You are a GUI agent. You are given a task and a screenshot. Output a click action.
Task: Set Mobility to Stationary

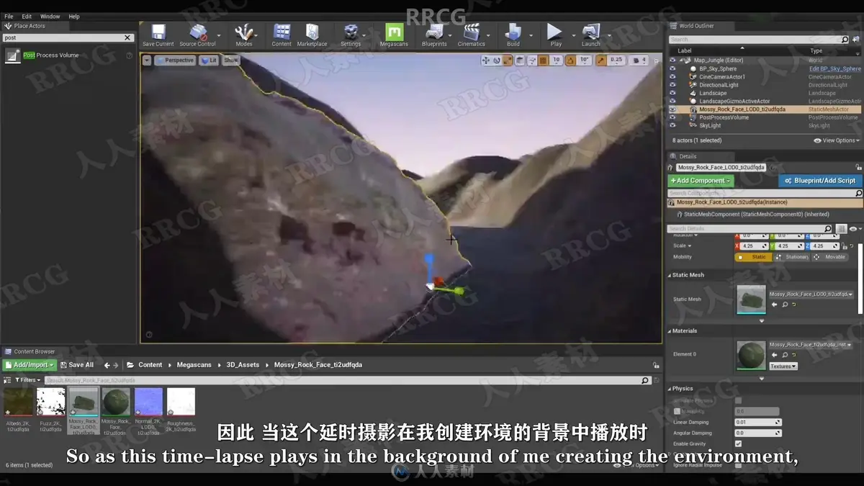pos(792,257)
